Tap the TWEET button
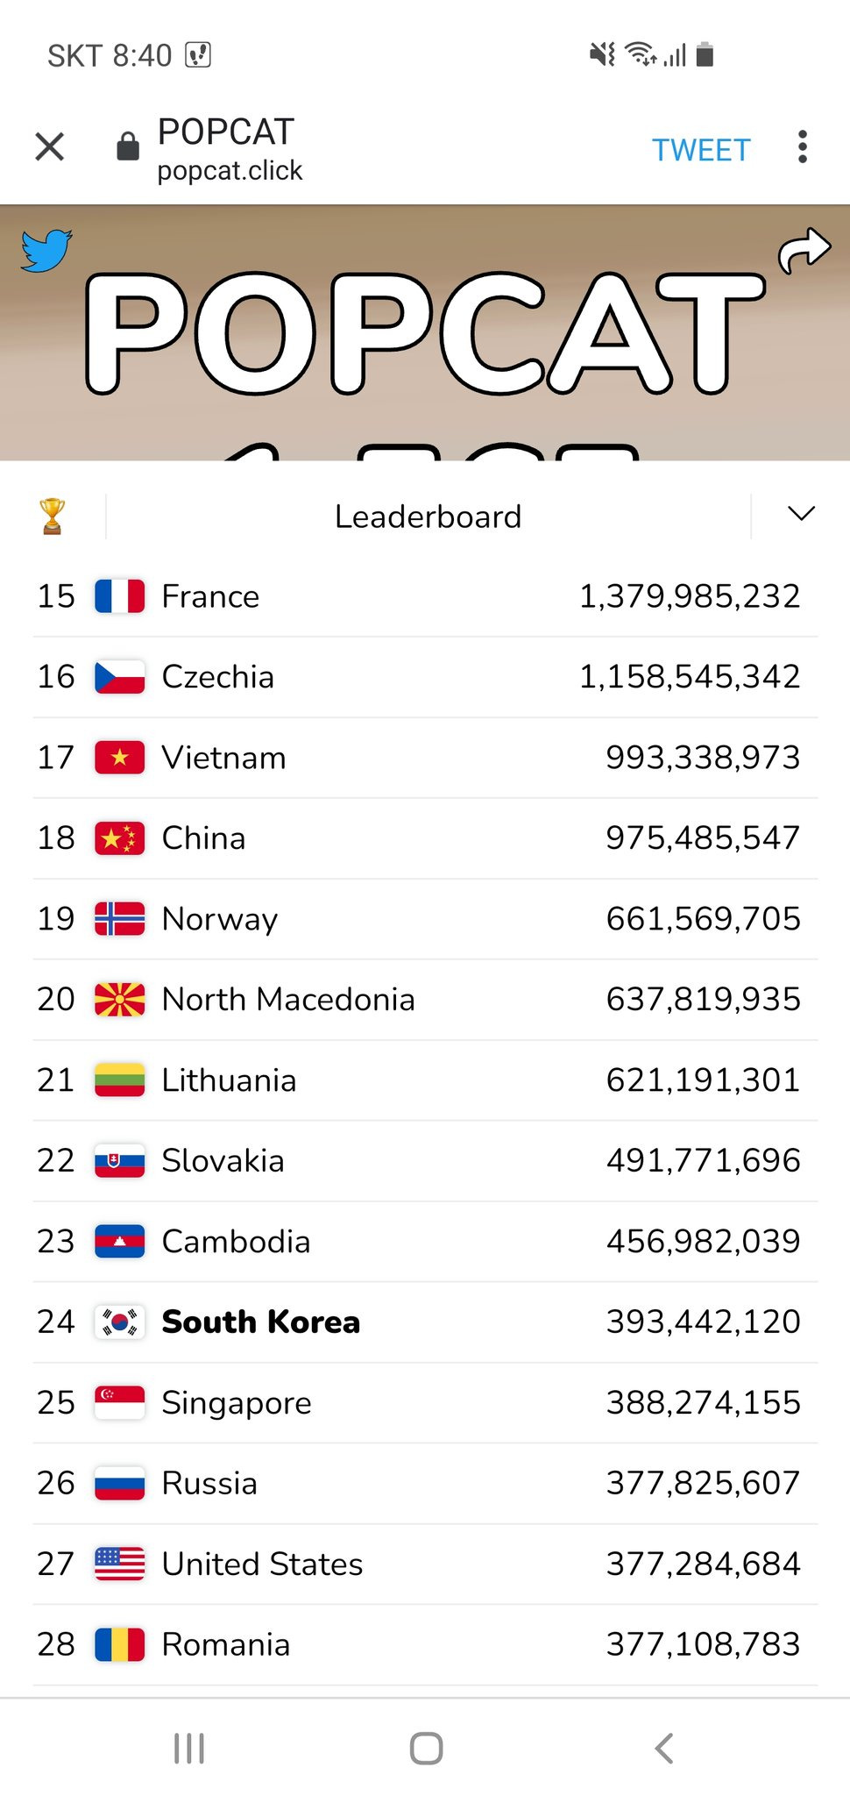The image size is (850, 1796). [701, 150]
